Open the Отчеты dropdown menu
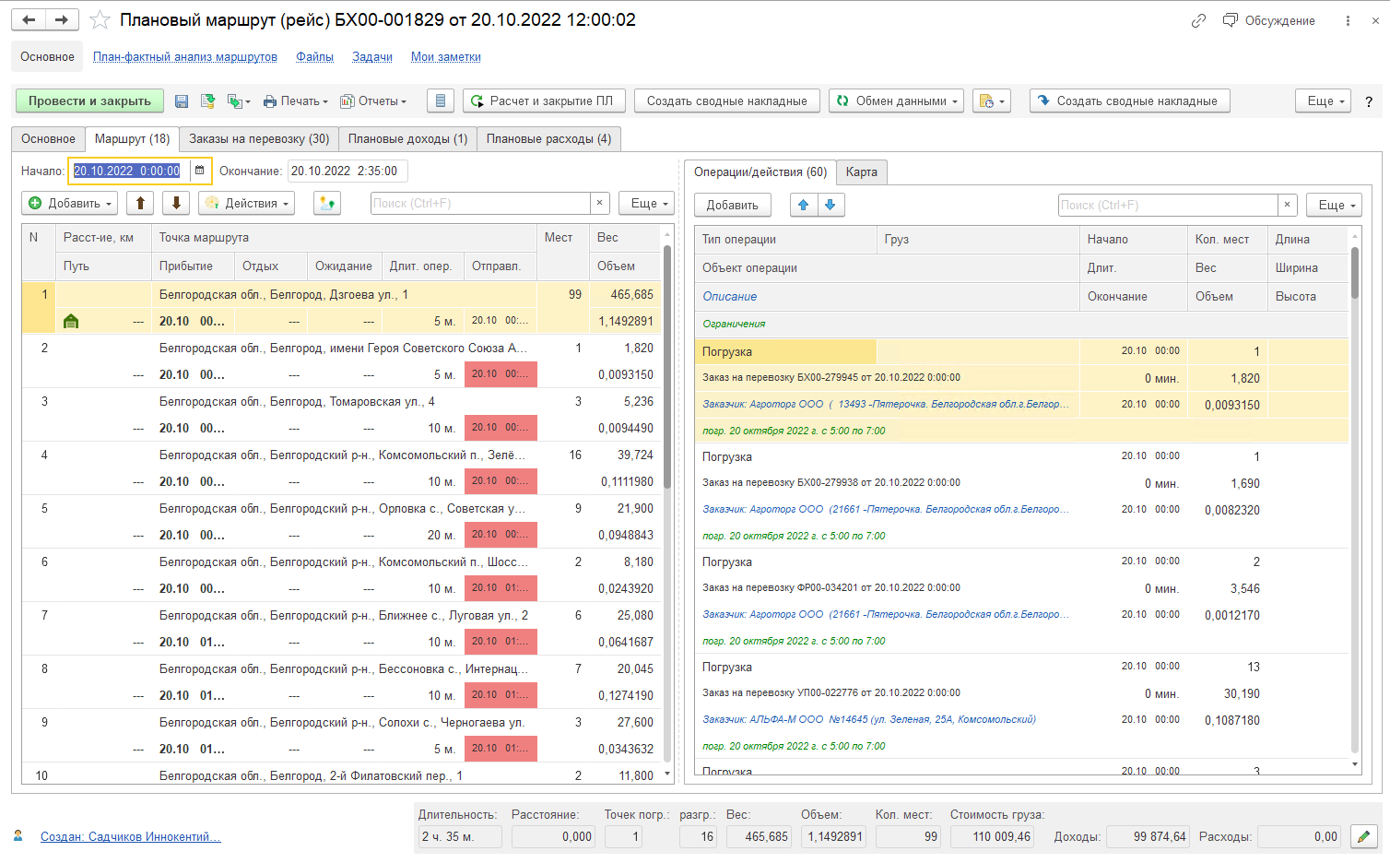Screen dimensions: 1390x863 pyautogui.click(x=373, y=101)
